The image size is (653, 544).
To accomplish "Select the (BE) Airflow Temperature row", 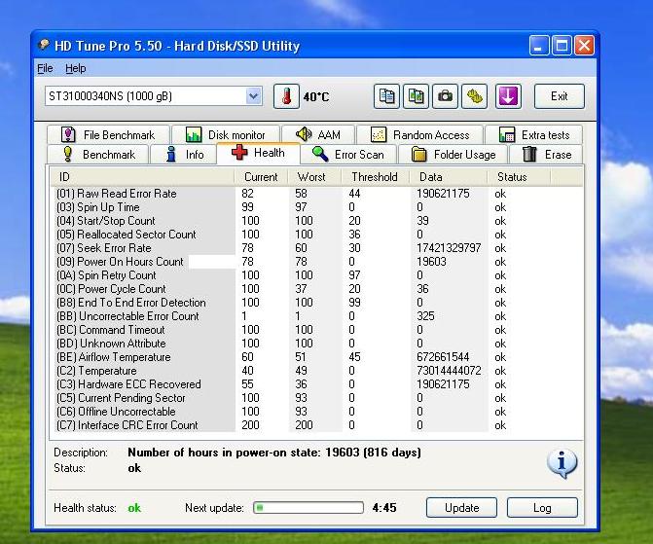I will coord(316,357).
